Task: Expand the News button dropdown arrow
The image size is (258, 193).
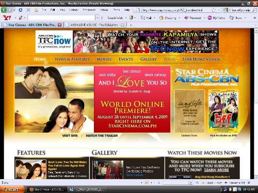Action: pos(245,17)
